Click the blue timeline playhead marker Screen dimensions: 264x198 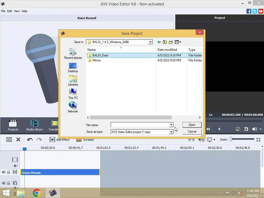24,149
